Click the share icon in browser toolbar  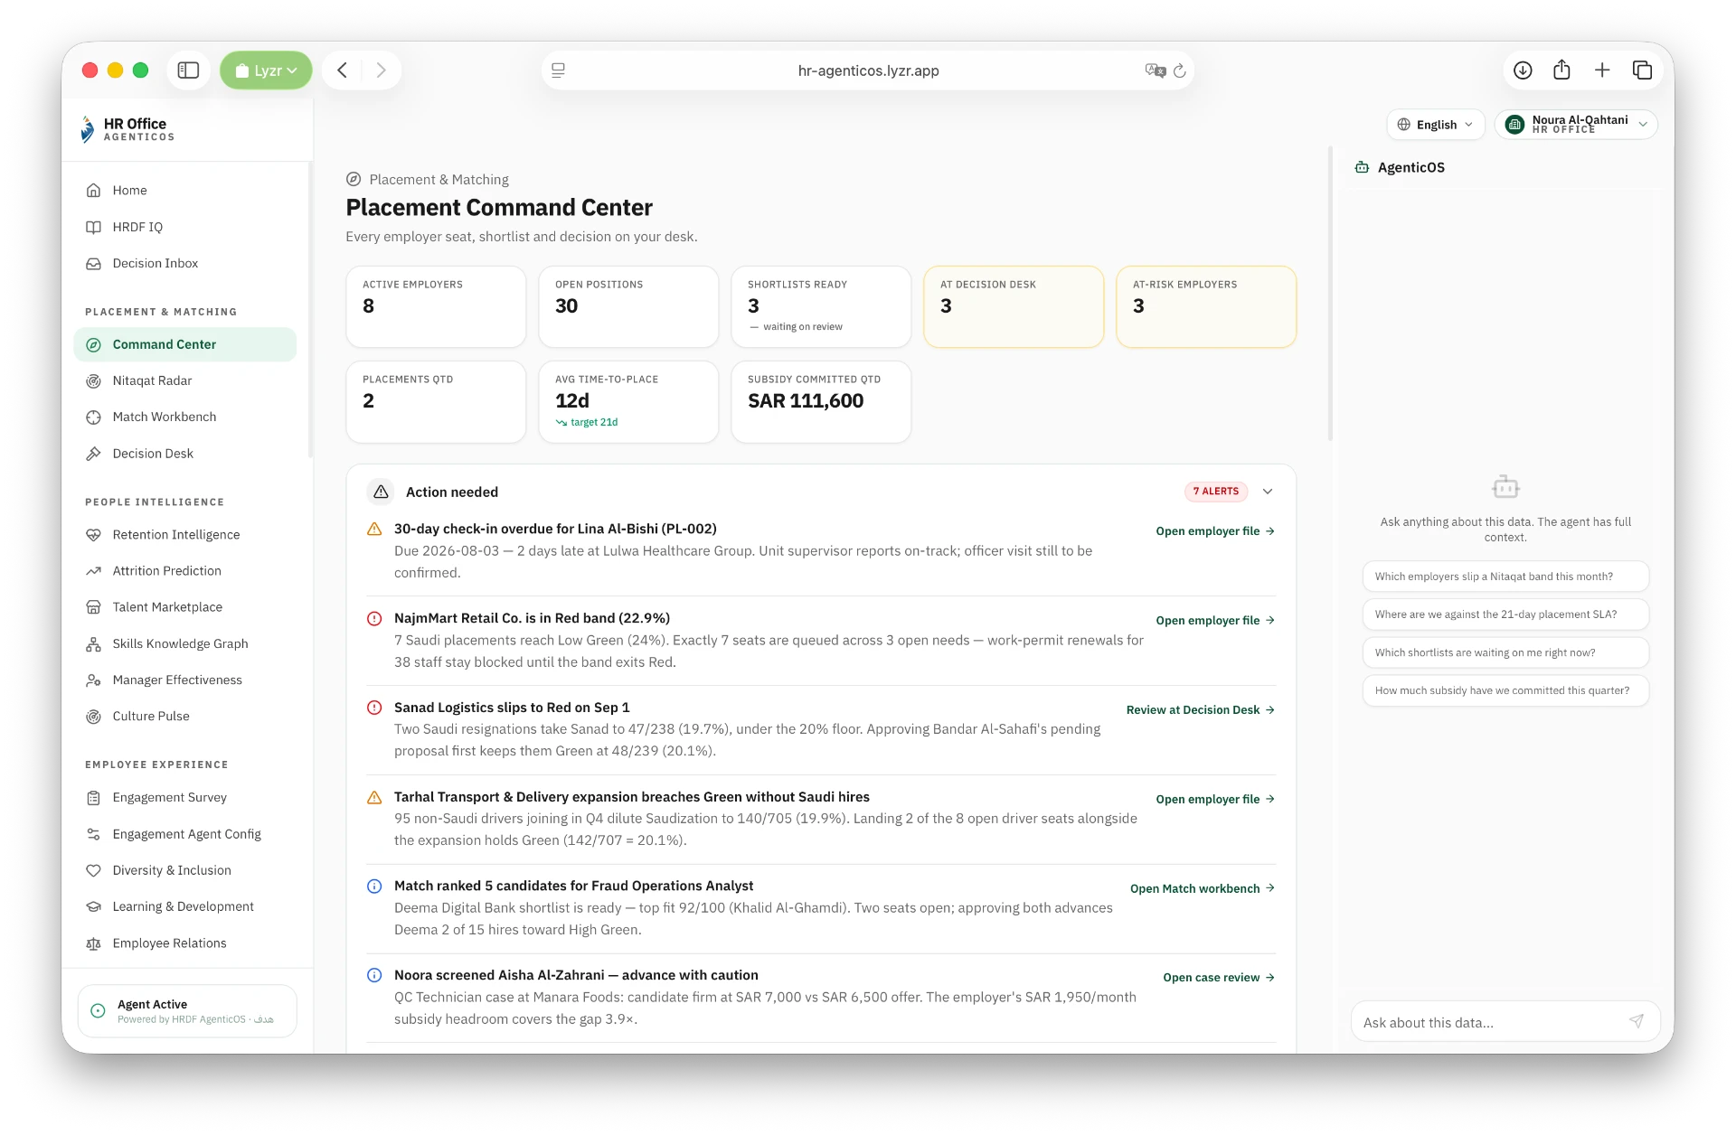[1561, 70]
